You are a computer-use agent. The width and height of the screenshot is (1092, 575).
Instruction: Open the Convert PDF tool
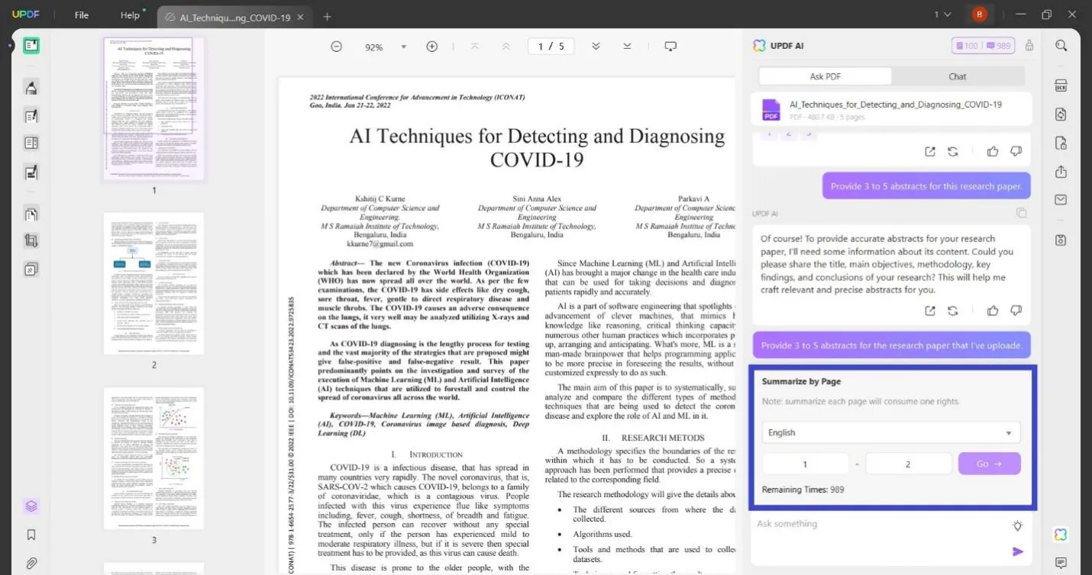[x=1061, y=115]
